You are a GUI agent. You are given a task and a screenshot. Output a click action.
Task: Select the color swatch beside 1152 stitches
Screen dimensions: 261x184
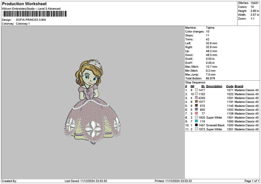tap(197, 94)
